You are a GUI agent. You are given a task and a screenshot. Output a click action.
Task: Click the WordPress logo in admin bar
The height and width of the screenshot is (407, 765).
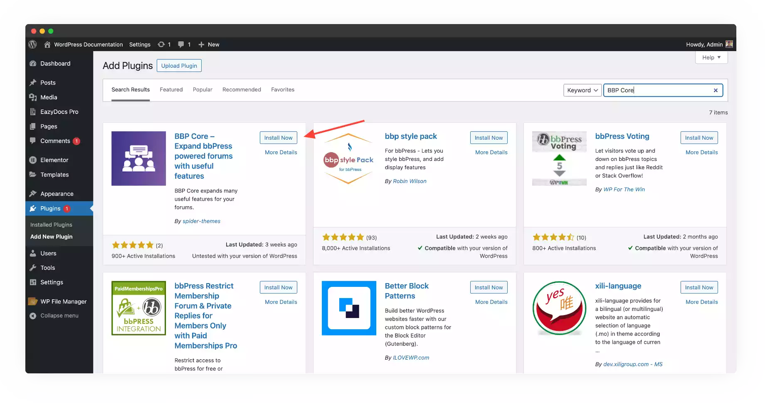point(32,44)
